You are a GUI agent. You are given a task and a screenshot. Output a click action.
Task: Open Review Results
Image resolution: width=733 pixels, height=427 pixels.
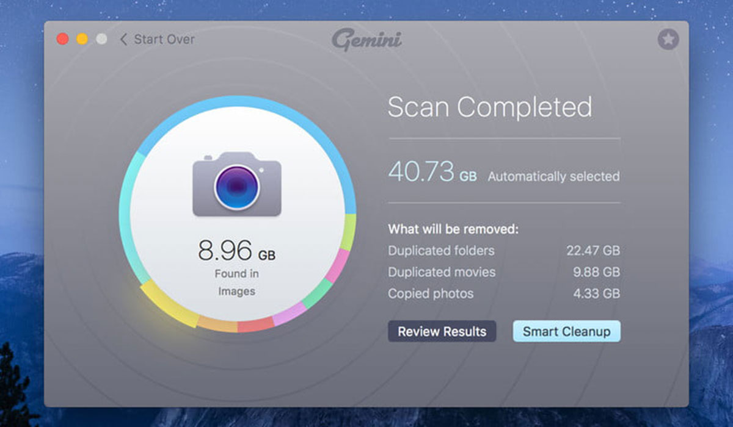coord(442,332)
